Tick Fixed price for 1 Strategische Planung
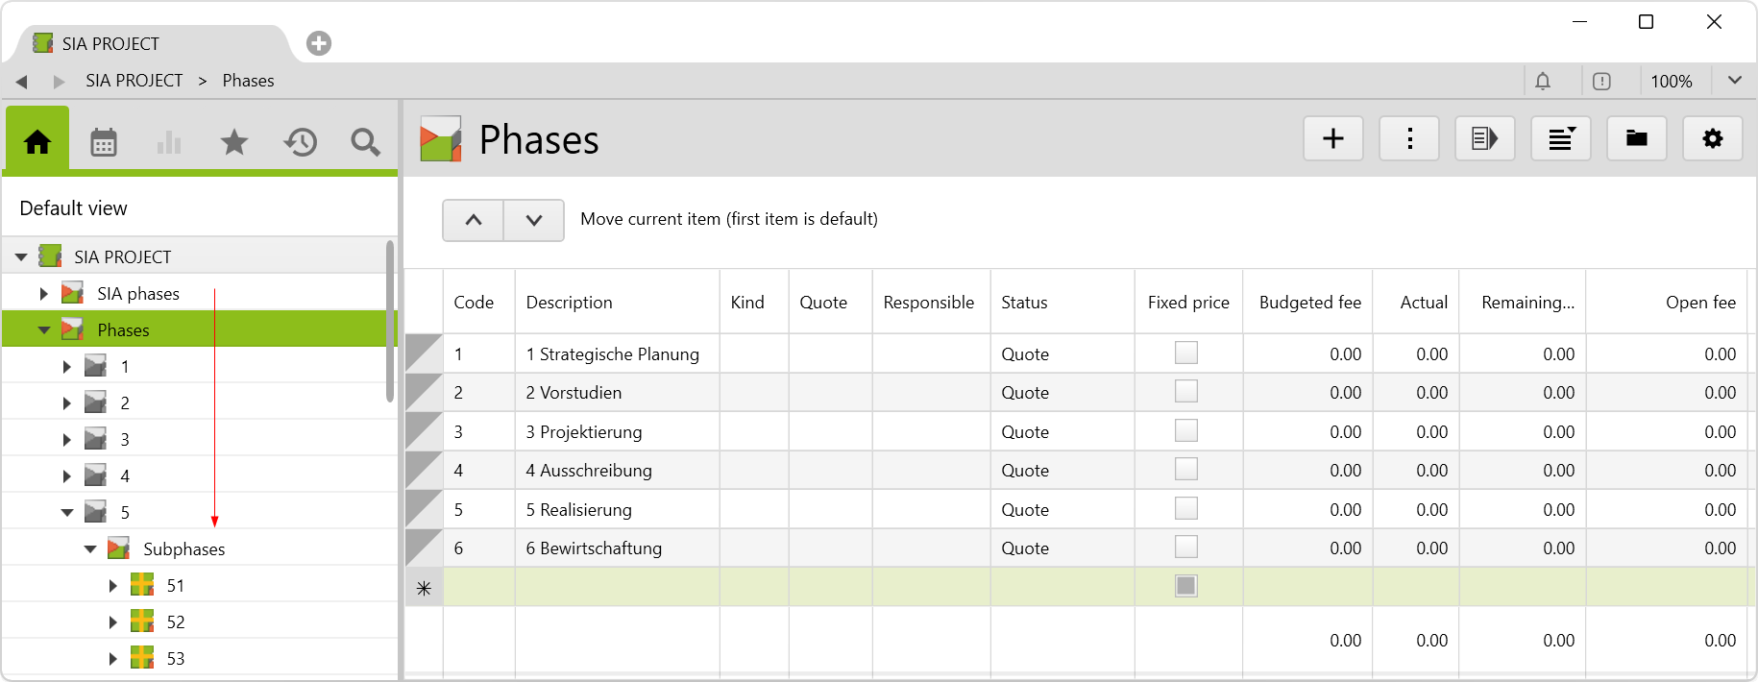 [x=1186, y=353]
